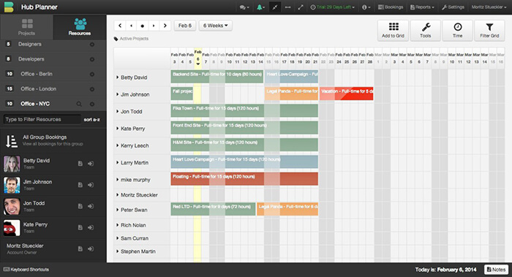Click the All Group Bookings sort icon
Screen dimensions: 512x277
(x=12, y=141)
